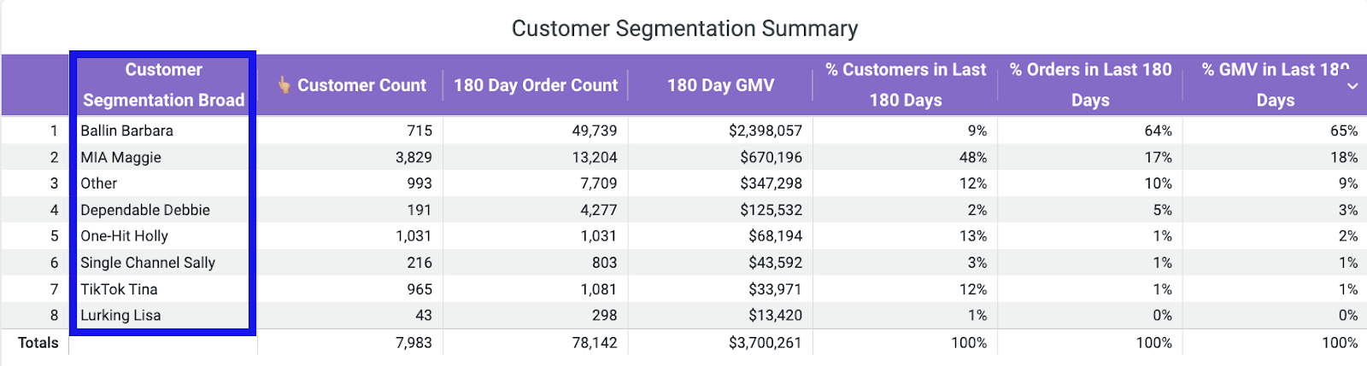Select the Totals row label
This screenshot has height=366, width=1367.
38,343
